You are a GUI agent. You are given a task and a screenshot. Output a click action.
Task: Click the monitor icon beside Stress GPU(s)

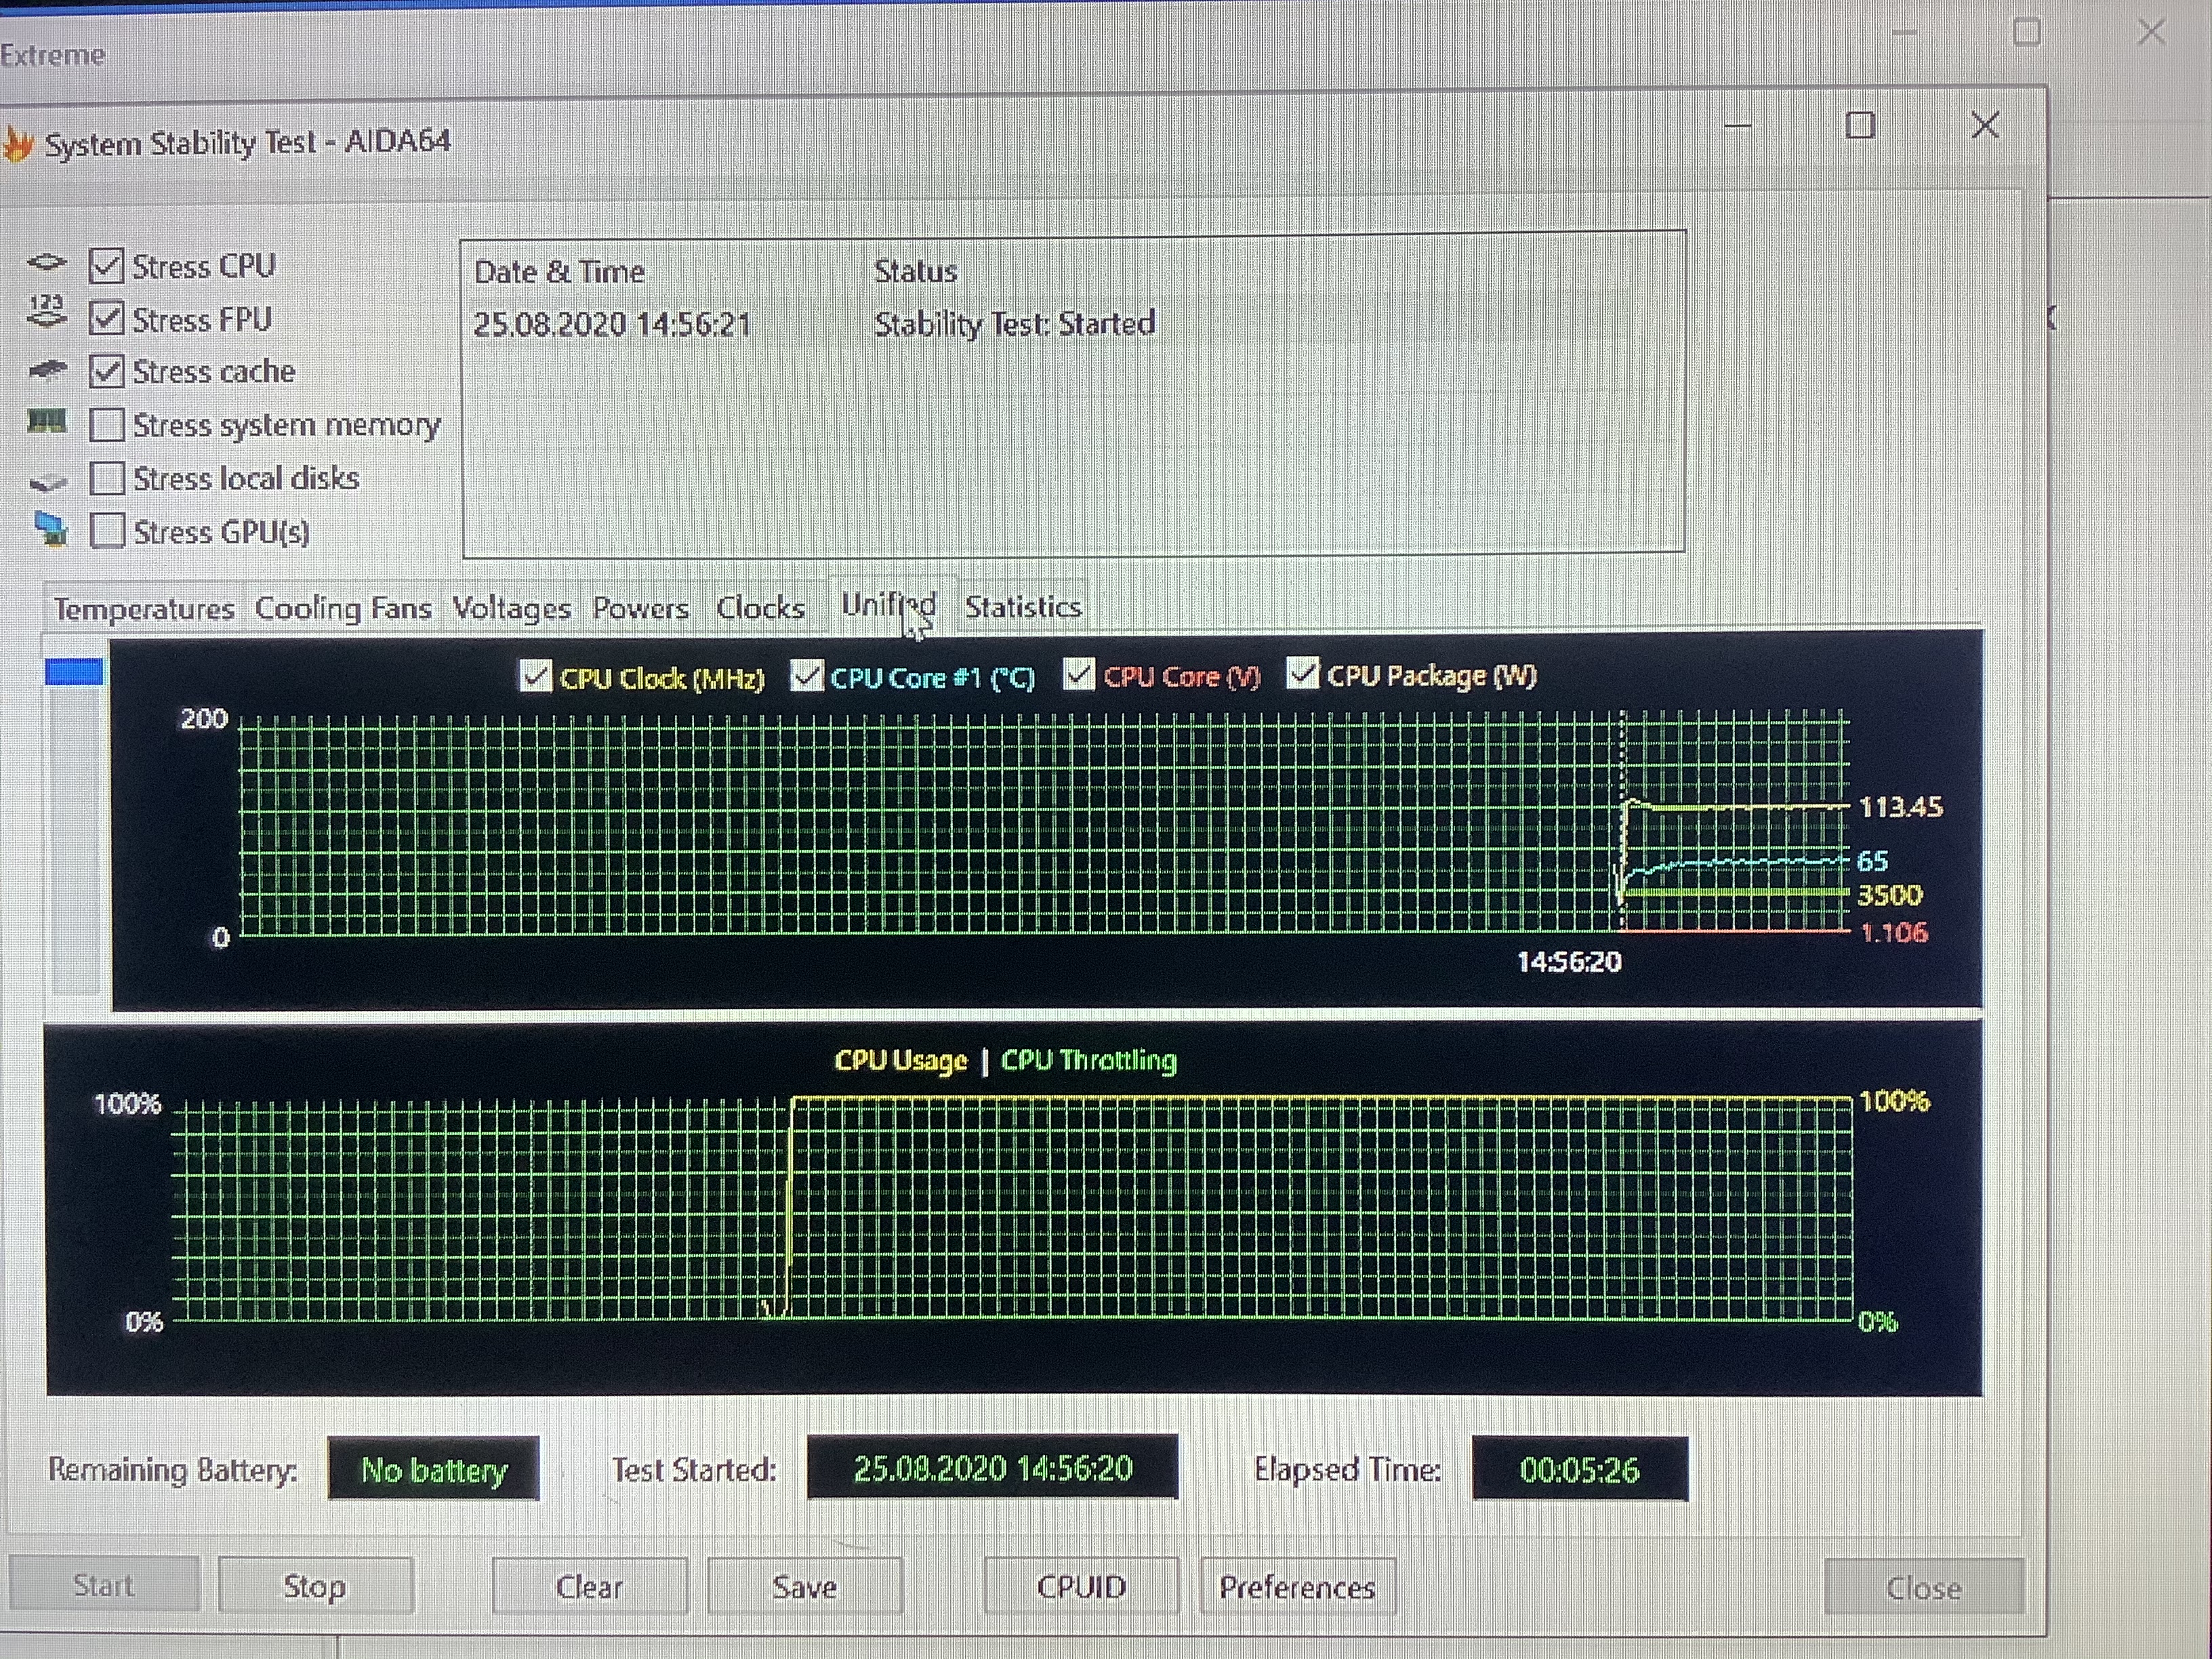click(x=50, y=529)
